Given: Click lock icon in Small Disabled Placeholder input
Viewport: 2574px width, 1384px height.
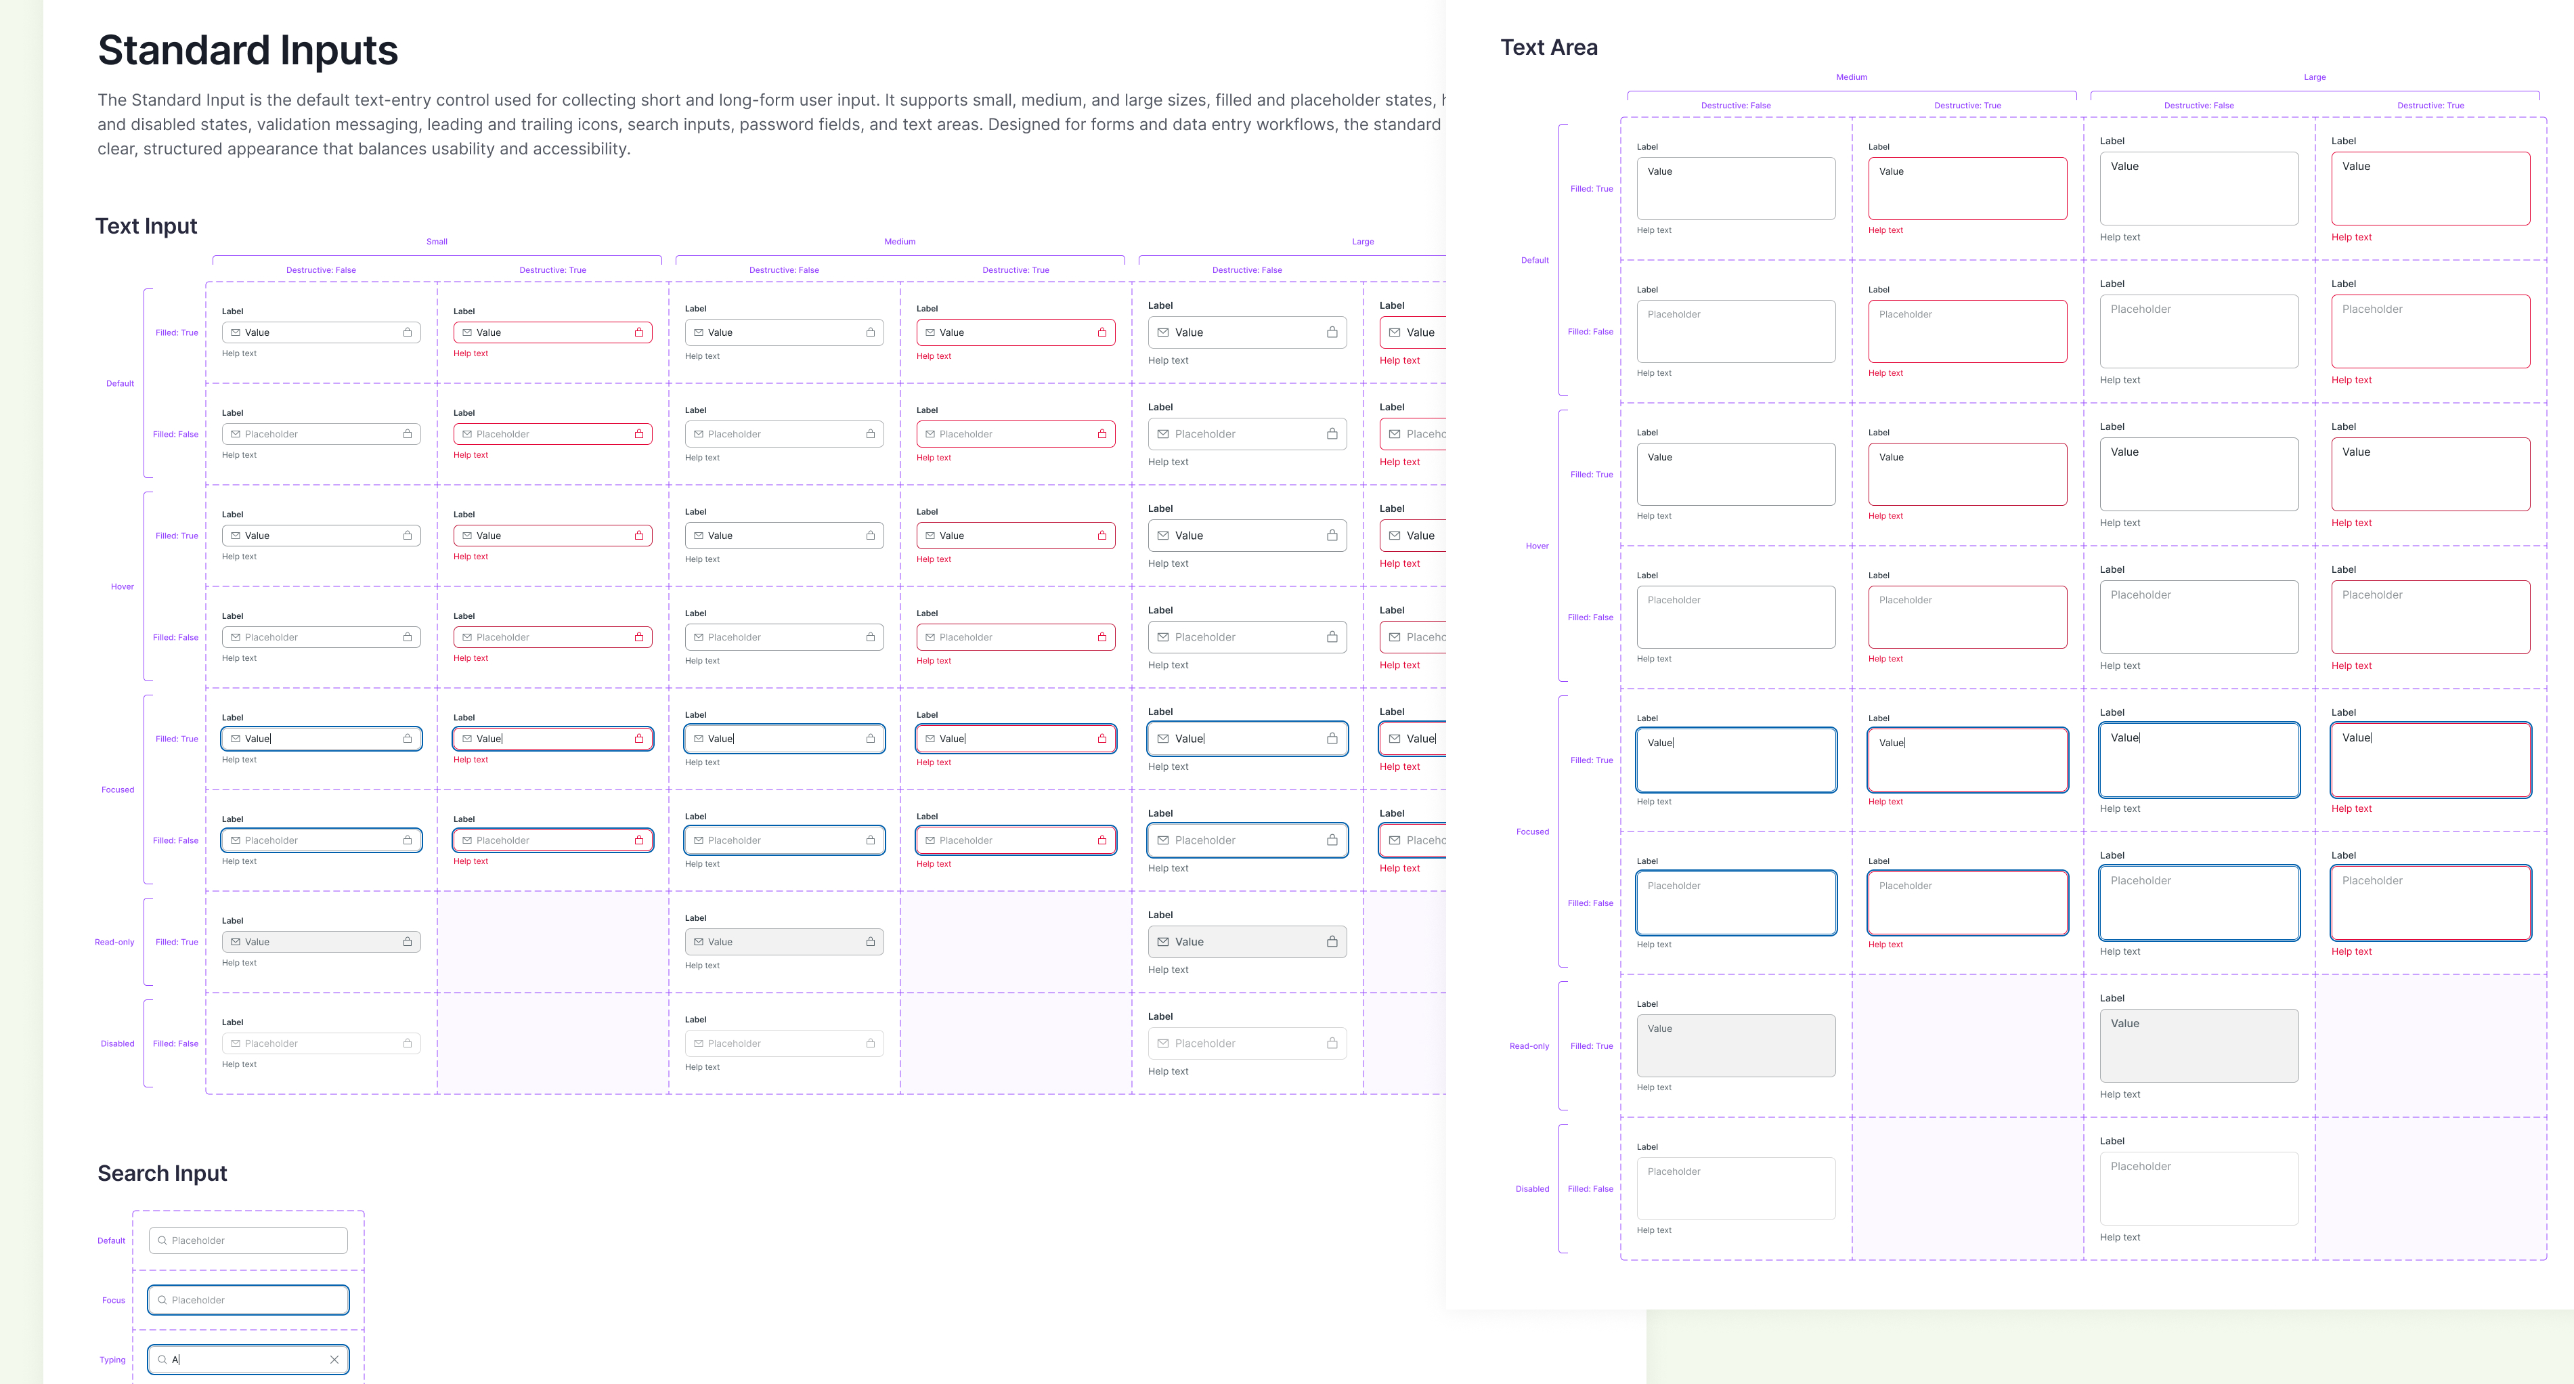Looking at the screenshot, I should point(407,1043).
